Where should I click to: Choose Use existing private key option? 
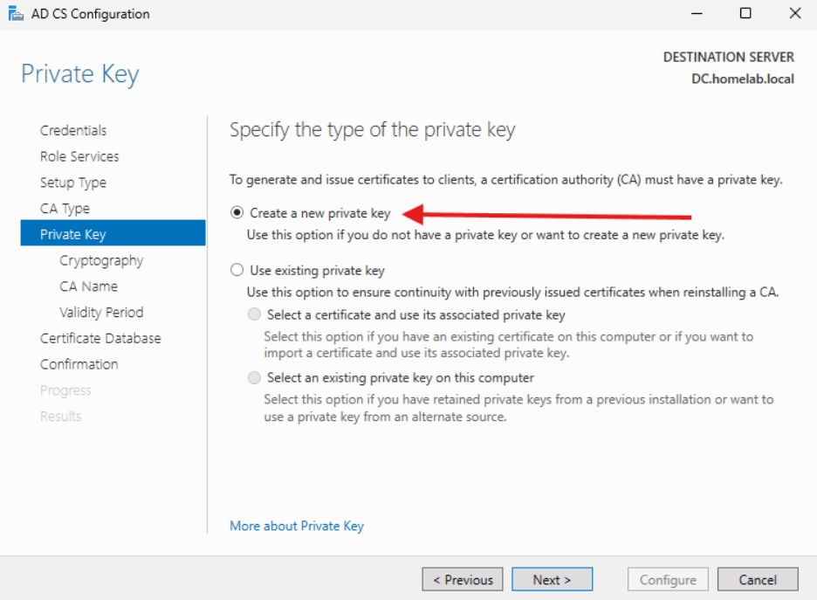tap(237, 270)
